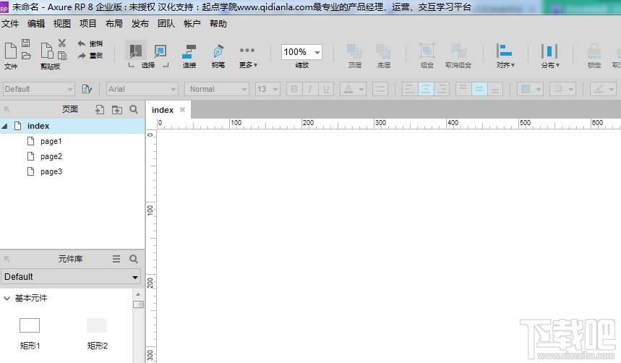
Task: Open the outer shadow dropdown
Action: (562, 89)
